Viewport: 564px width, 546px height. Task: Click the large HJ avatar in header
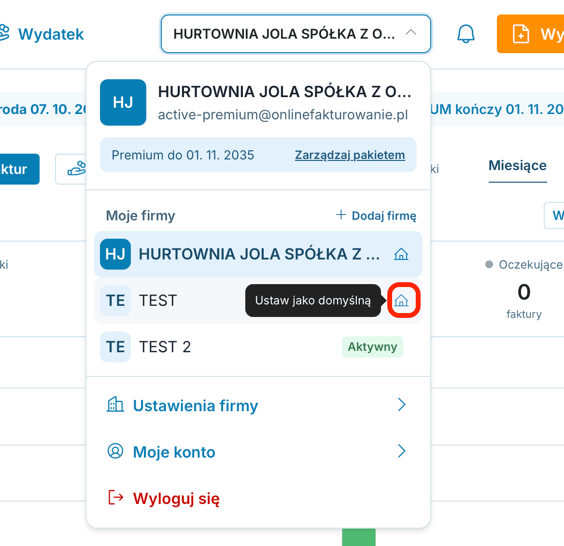pos(123,102)
